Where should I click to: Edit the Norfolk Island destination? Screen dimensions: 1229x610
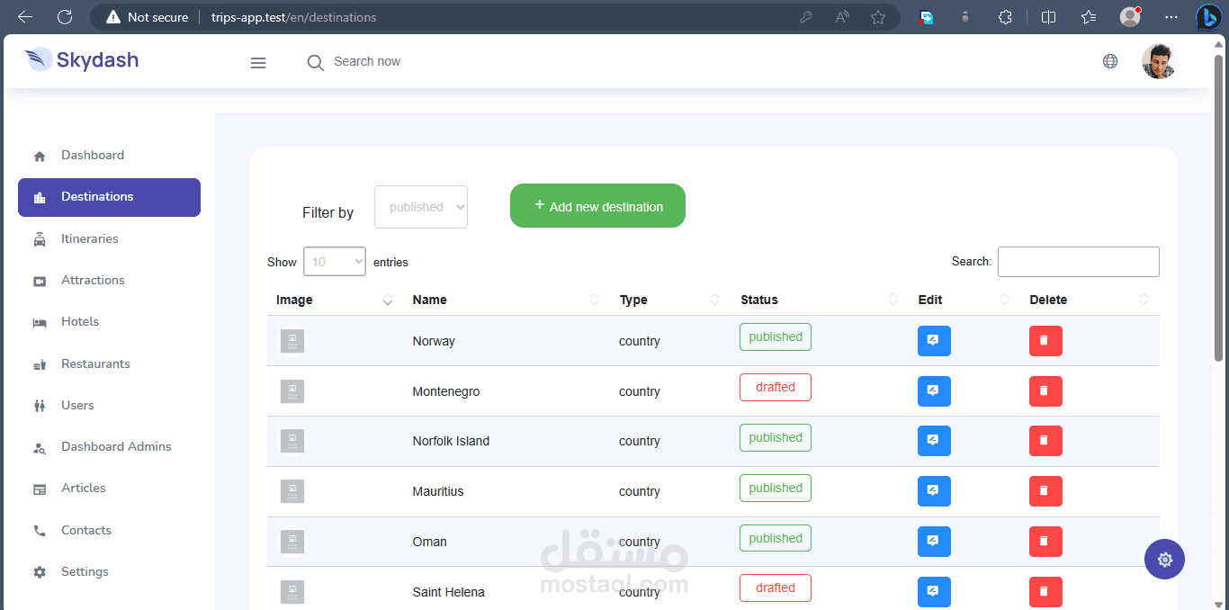point(934,441)
